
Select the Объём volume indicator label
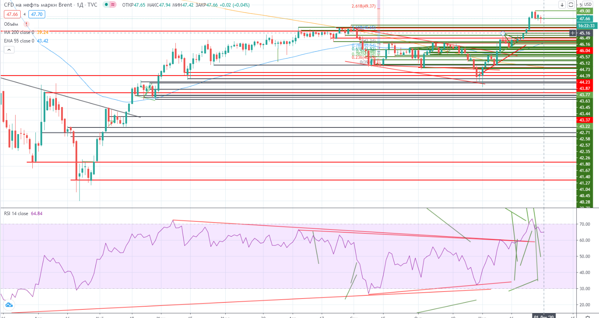(11, 24)
